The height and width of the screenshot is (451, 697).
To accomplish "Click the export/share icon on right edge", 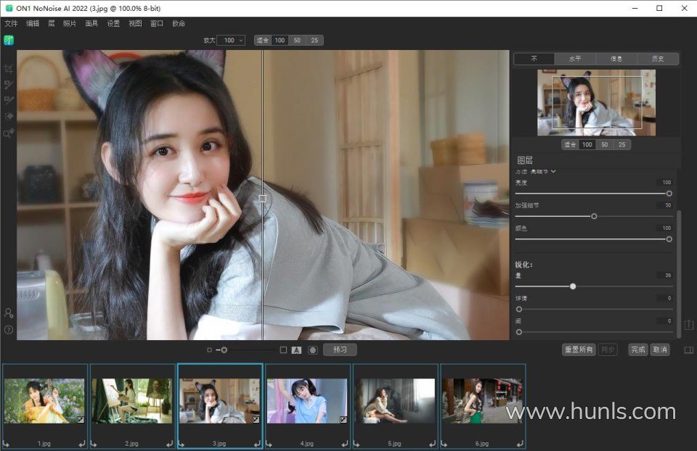I will click(689, 324).
